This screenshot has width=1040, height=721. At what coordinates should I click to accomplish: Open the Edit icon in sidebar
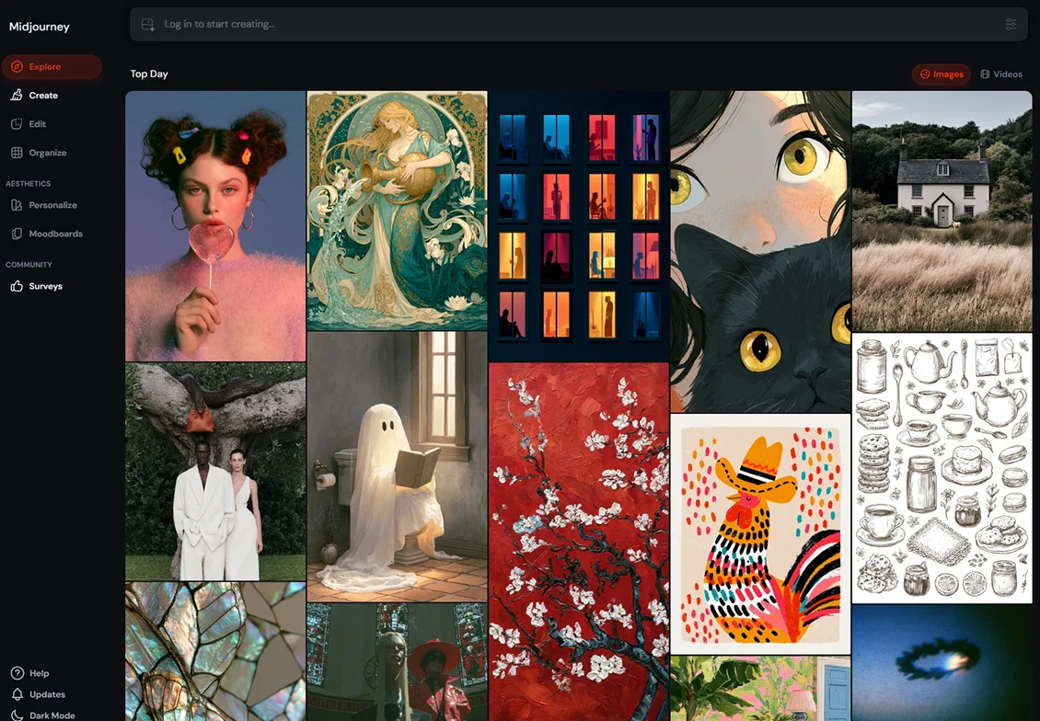(17, 124)
